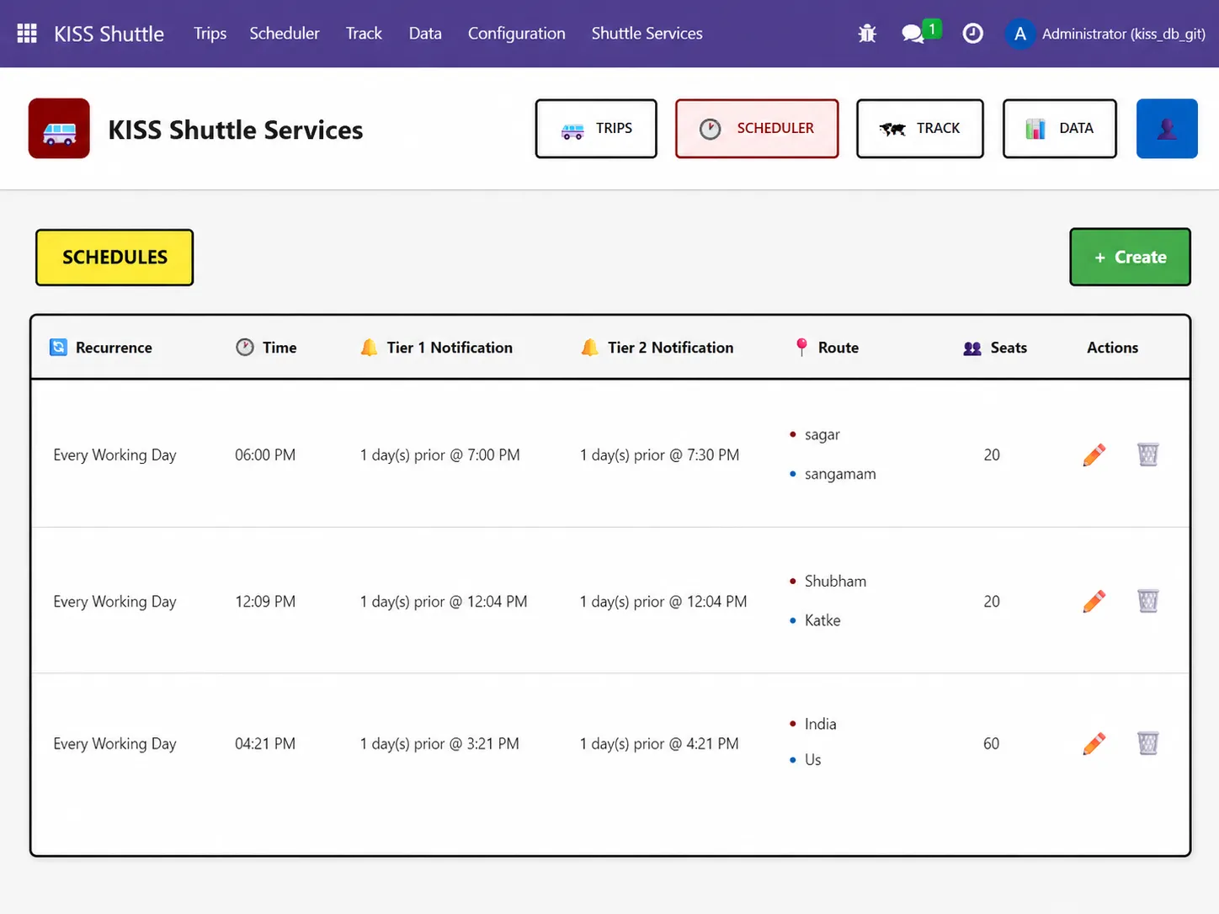Open the Scheduler menu in navbar
The height and width of the screenshot is (914, 1219).
click(x=285, y=34)
